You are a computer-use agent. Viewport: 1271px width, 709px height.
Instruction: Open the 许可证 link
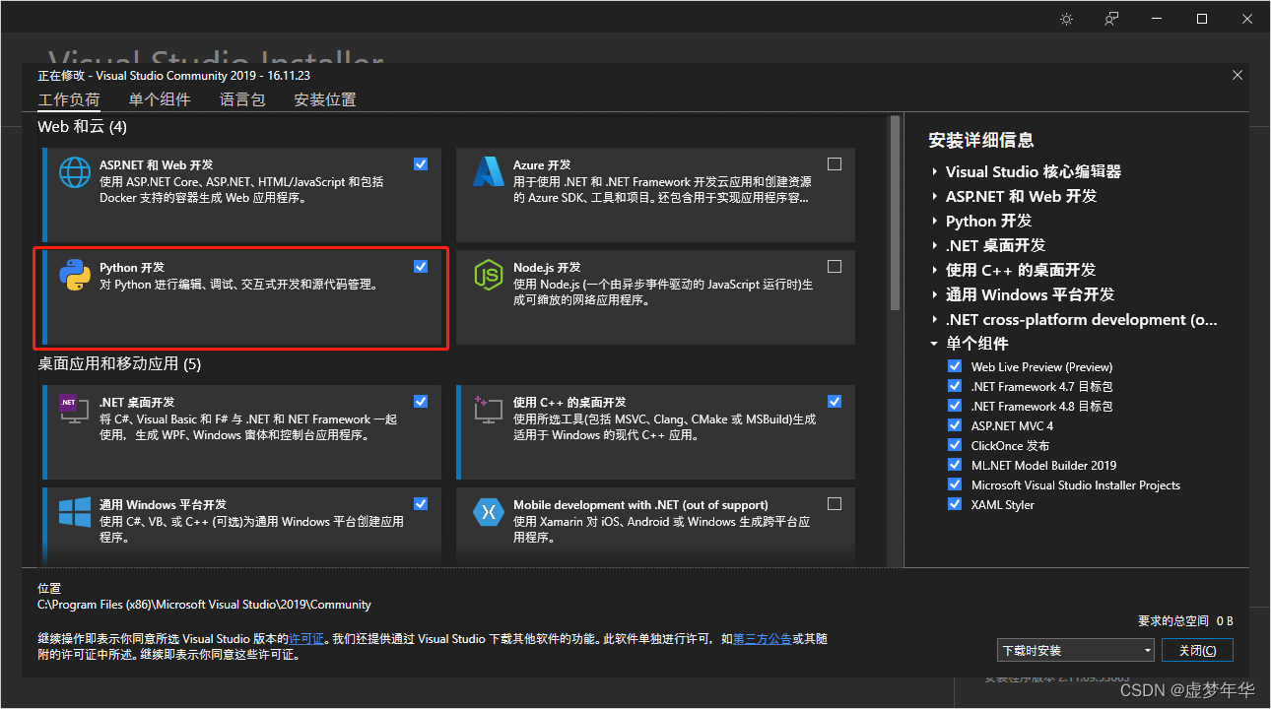tap(306, 639)
